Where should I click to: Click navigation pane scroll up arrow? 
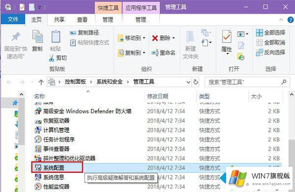(x=22, y=94)
